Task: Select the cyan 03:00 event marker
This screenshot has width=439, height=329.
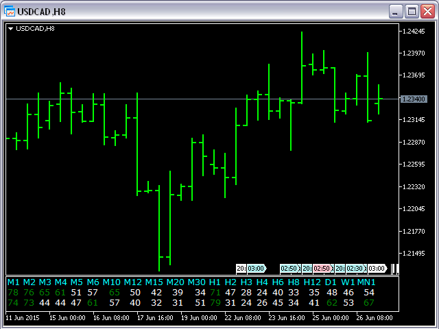Action: (x=256, y=269)
